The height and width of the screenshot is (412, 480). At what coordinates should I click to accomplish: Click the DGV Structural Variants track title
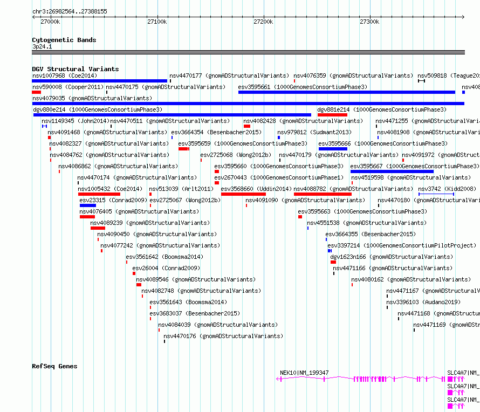(x=76, y=69)
